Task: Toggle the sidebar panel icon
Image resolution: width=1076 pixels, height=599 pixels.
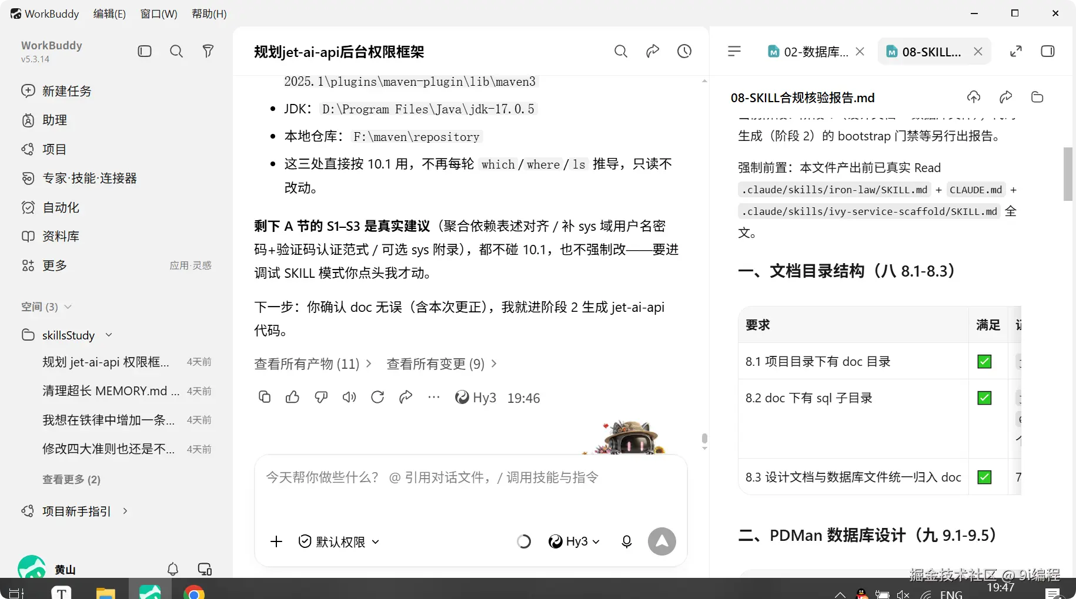Action: [145, 52]
